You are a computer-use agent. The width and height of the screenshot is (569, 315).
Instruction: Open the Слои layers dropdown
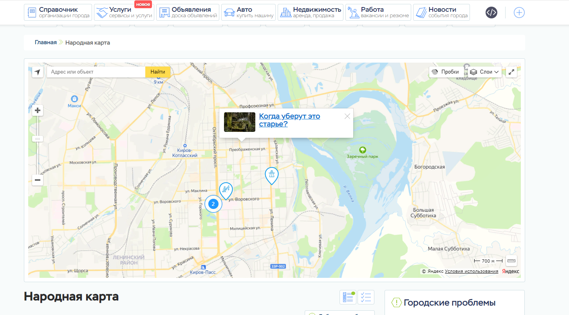485,72
